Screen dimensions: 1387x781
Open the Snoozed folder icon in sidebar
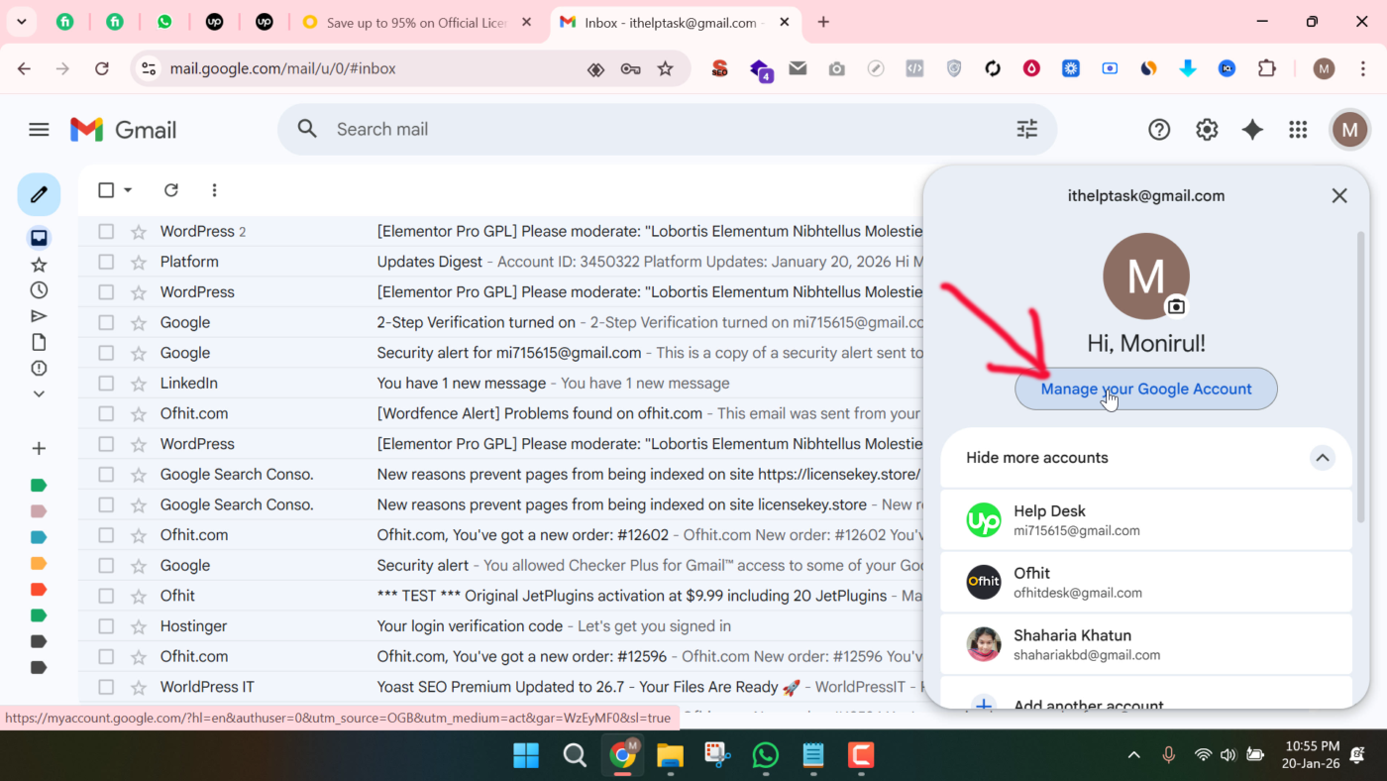click(x=38, y=289)
